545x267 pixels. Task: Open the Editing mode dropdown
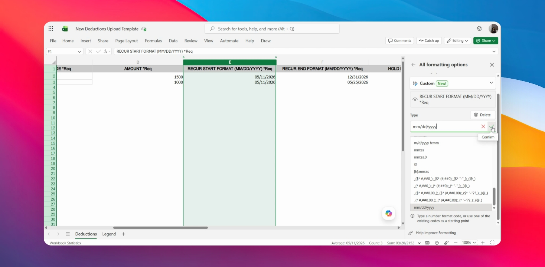[457, 41]
